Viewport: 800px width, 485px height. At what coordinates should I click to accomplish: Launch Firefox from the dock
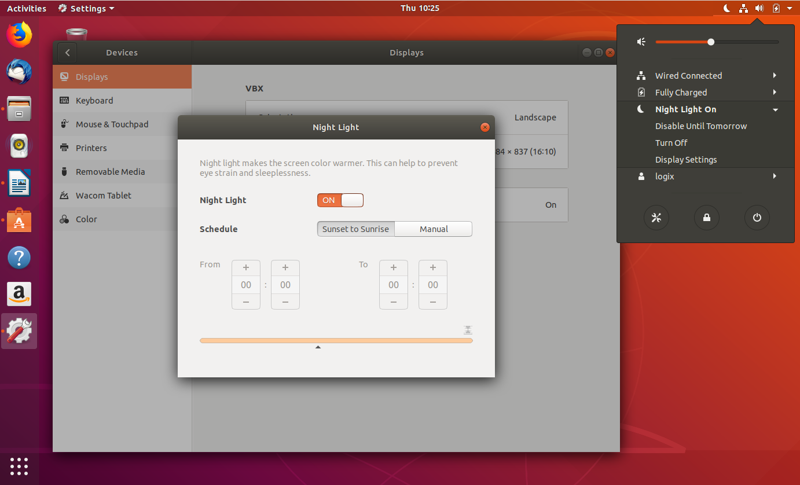19,35
